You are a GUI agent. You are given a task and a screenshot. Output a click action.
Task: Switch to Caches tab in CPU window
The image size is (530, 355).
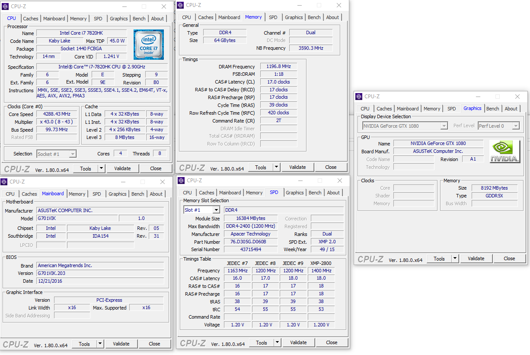point(31,19)
